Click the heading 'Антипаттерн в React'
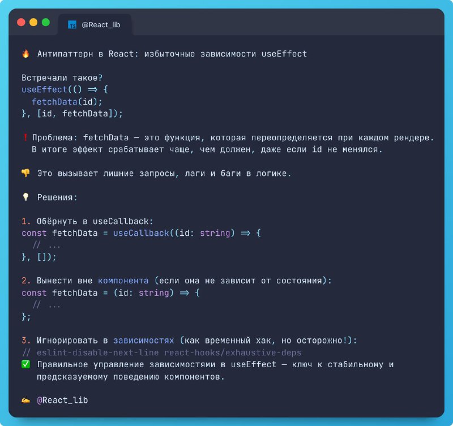The image size is (453, 426). coord(86,54)
